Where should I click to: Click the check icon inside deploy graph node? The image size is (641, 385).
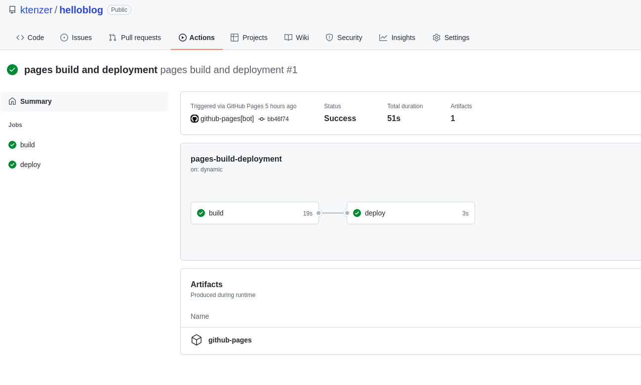click(357, 213)
